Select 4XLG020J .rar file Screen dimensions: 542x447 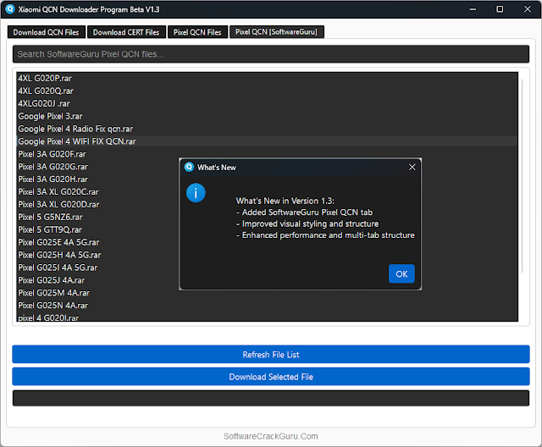pos(267,103)
